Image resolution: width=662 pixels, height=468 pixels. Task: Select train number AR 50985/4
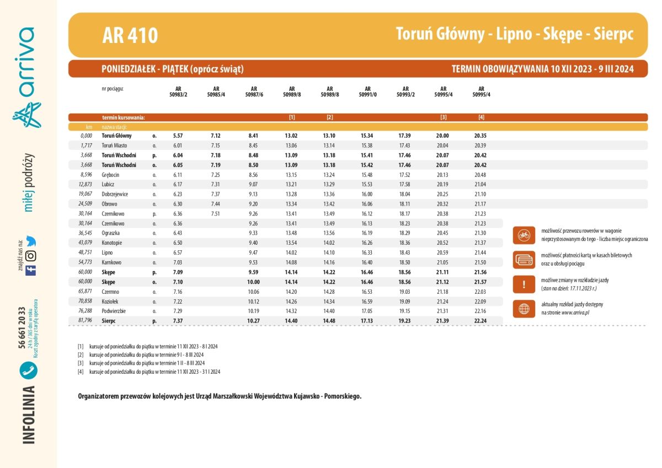point(216,92)
